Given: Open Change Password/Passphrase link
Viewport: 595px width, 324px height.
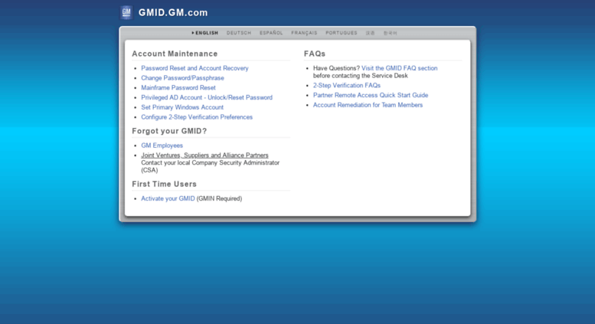Looking at the screenshot, I should [x=182, y=78].
